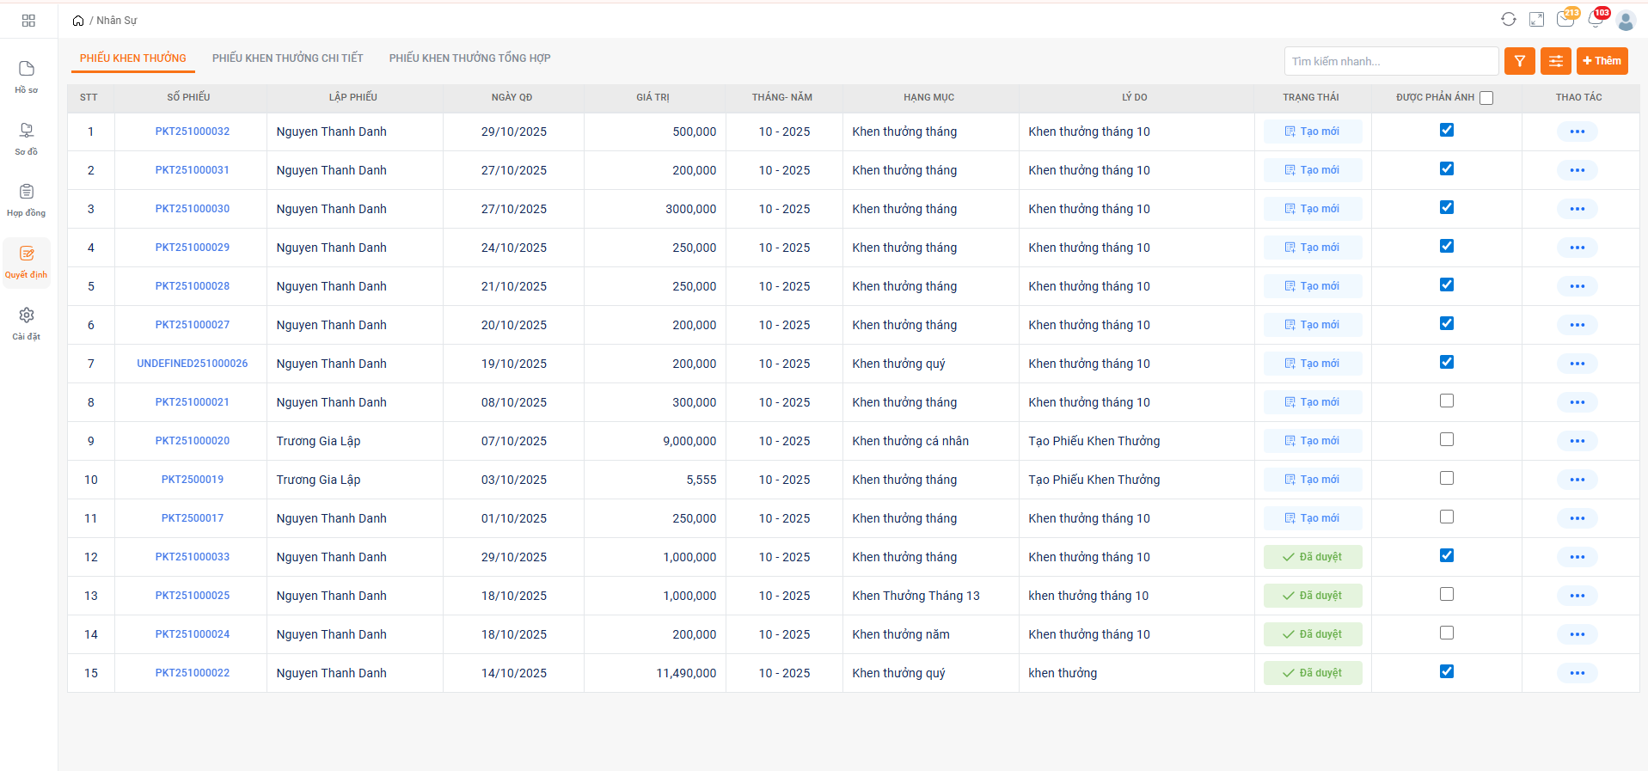Uncheck the checkbox for PKT251000032 row

[1447, 131]
